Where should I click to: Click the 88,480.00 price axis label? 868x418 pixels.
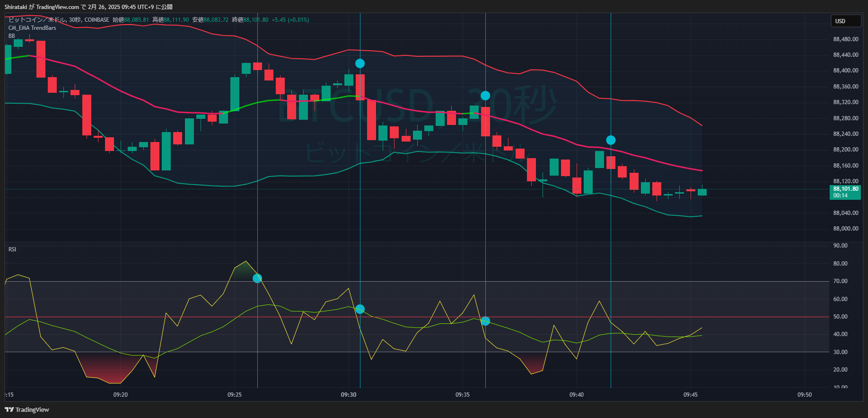pyautogui.click(x=846, y=39)
